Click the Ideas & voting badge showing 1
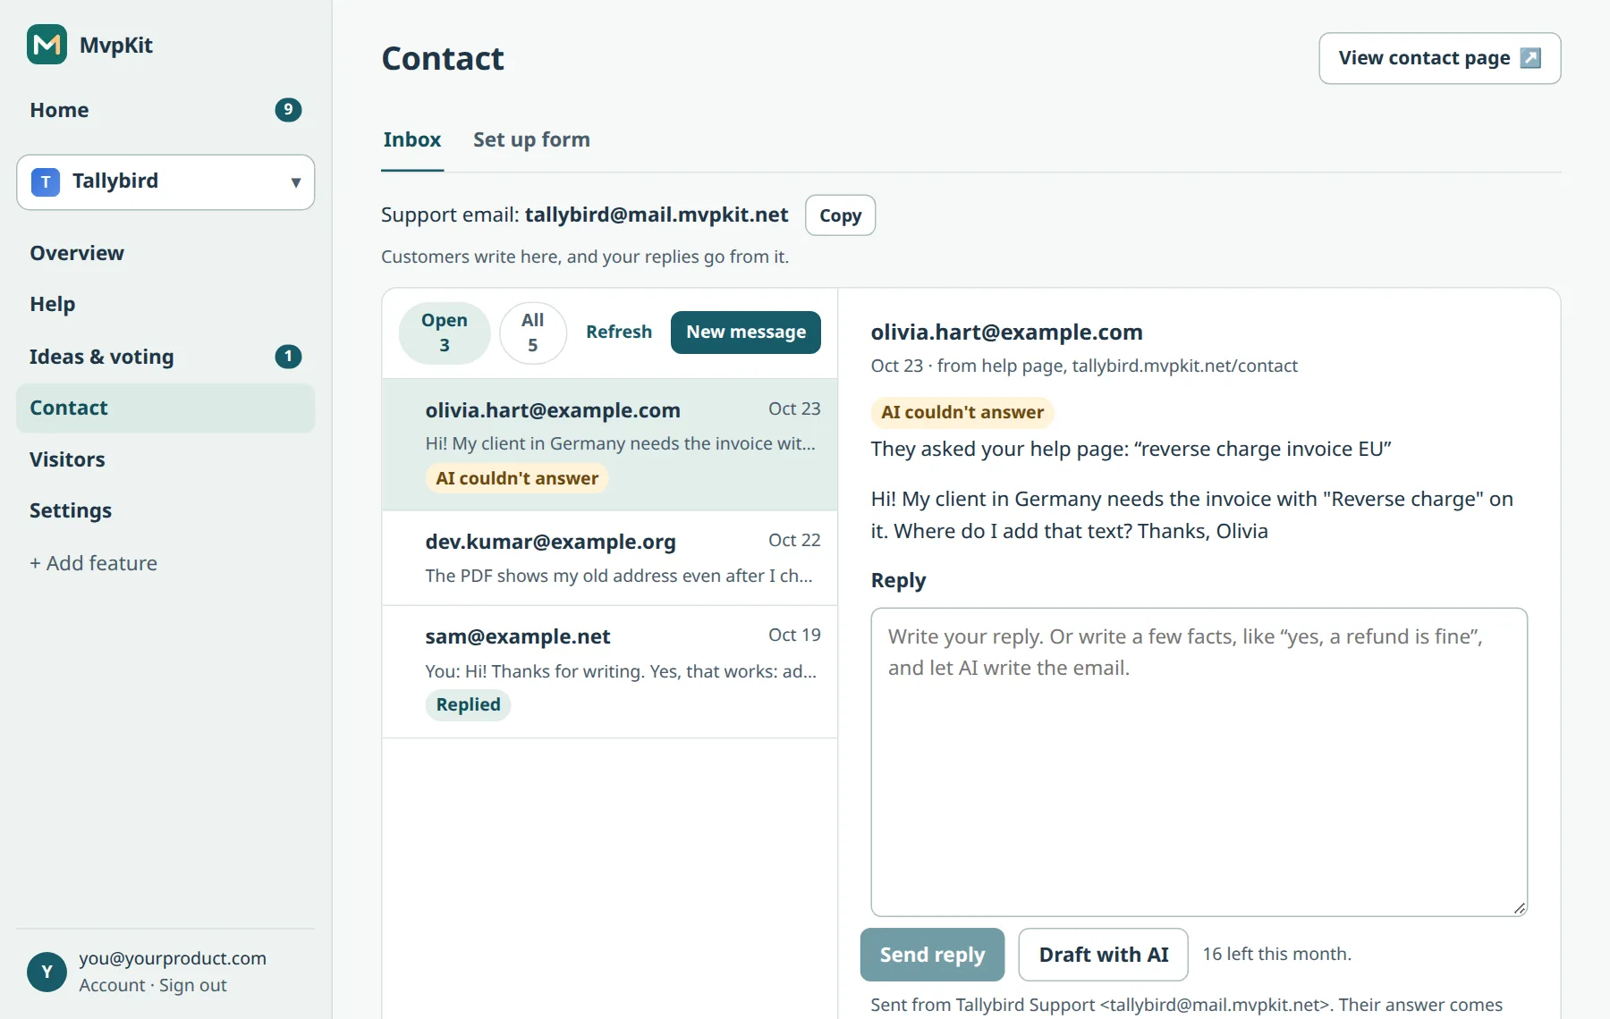This screenshot has height=1019, width=1610. pos(288,357)
